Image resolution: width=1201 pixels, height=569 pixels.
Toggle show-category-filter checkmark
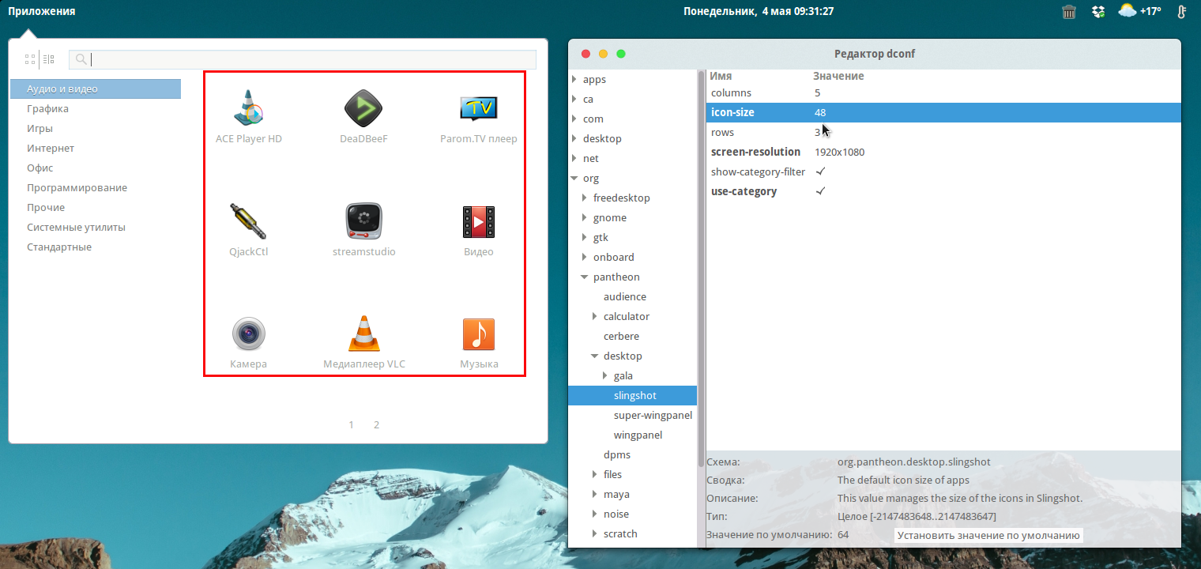point(821,171)
